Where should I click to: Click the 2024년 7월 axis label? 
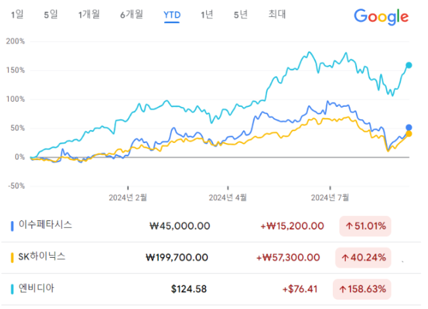point(330,197)
